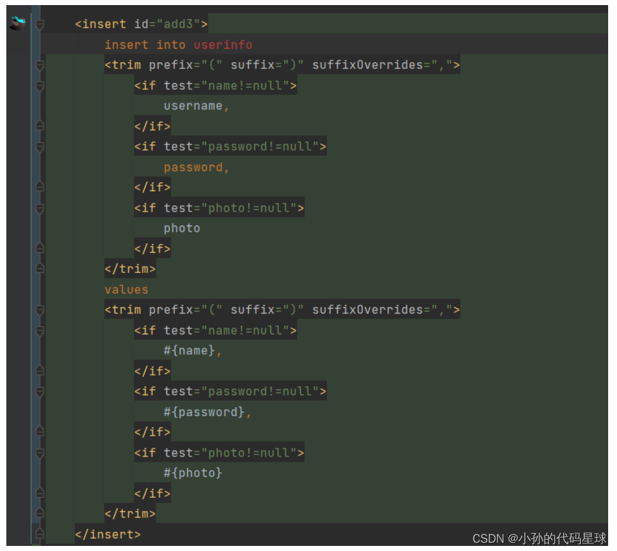Click the plain photo column text
Image resolution: width=617 pixels, height=551 pixels.
point(182,229)
